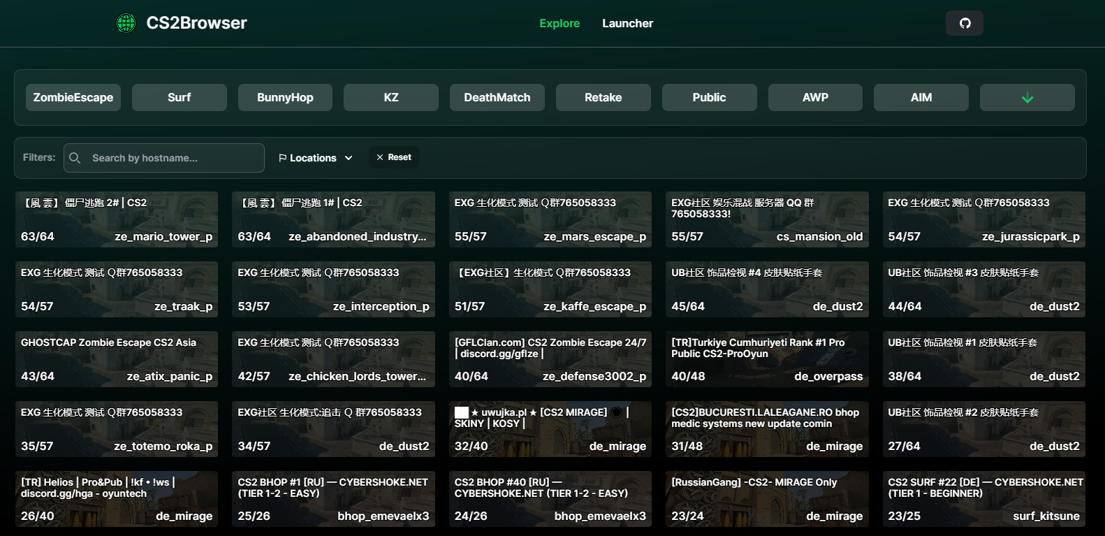Click the magnifier icon in search field

[x=75, y=158]
